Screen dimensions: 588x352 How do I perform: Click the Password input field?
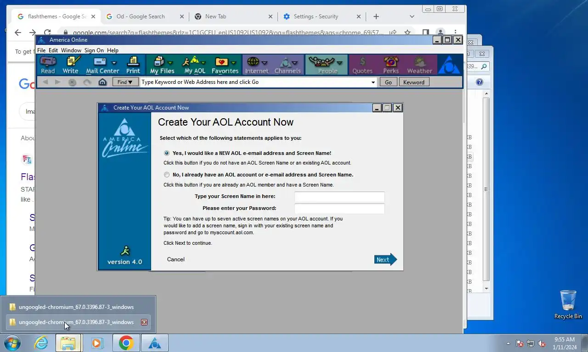(339, 209)
